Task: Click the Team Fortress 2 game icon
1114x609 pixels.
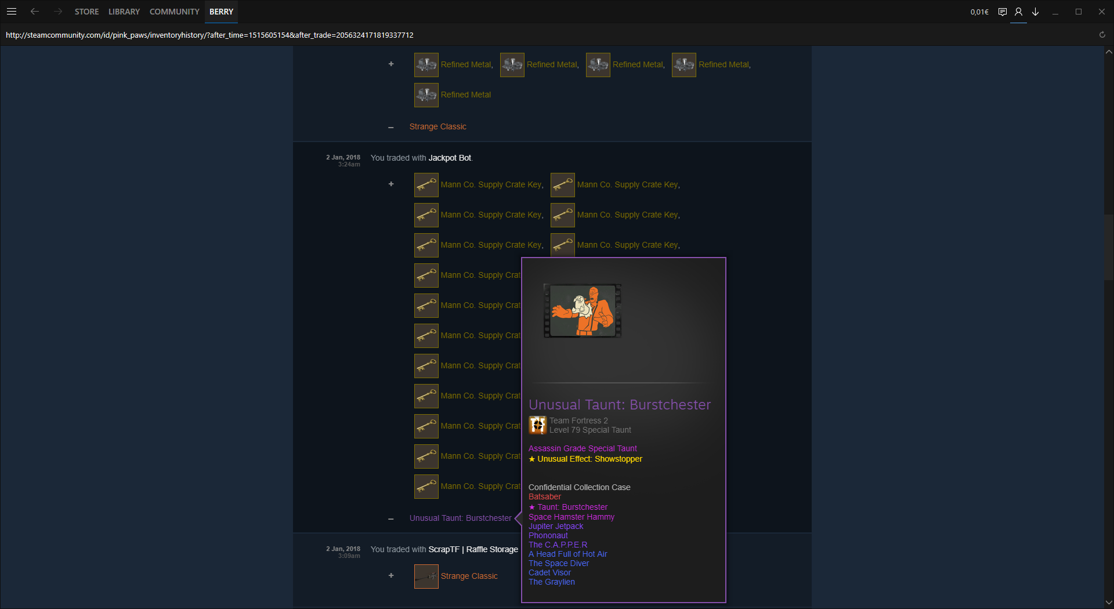Action: [x=537, y=425]
